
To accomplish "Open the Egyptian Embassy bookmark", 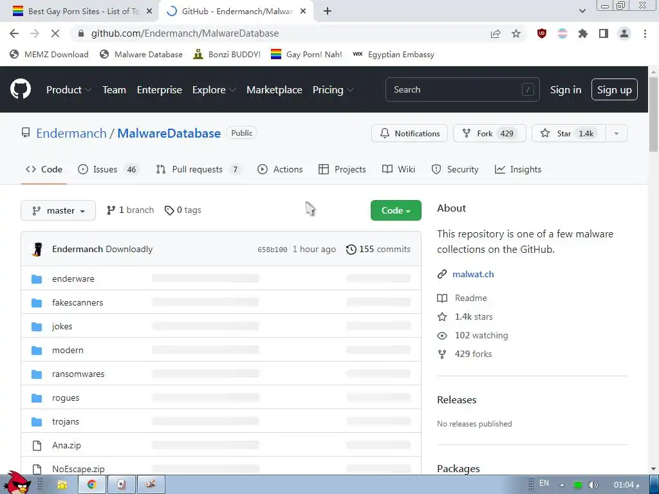I will click(393, 55).
